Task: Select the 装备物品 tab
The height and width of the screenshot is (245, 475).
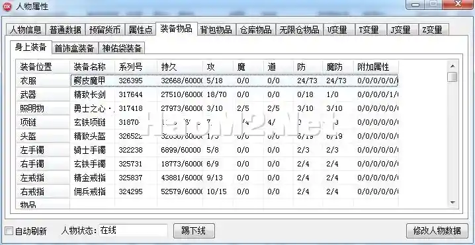Action: click(177, 29)
